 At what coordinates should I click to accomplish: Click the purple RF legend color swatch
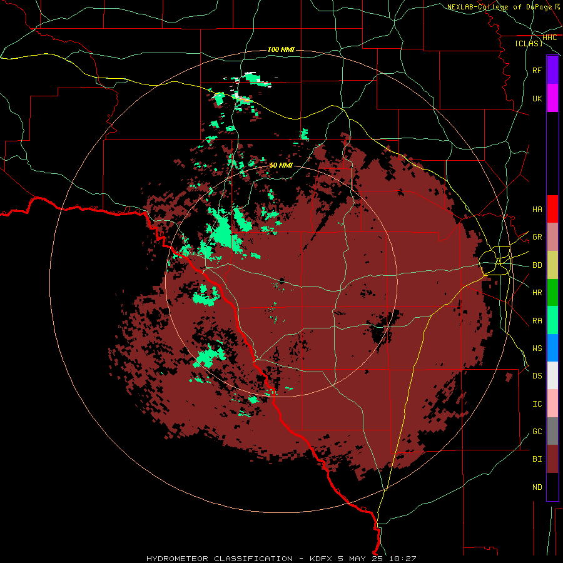552,70
